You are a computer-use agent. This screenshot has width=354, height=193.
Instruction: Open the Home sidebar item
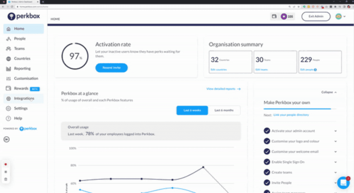23,29
